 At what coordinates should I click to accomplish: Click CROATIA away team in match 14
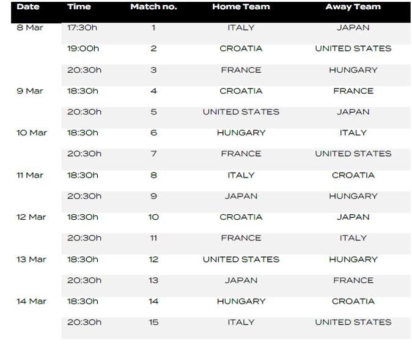tap(353, 301)
